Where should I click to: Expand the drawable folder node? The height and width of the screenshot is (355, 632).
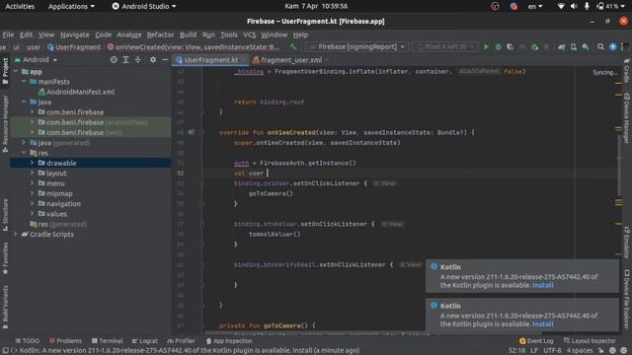click(32, 163)
